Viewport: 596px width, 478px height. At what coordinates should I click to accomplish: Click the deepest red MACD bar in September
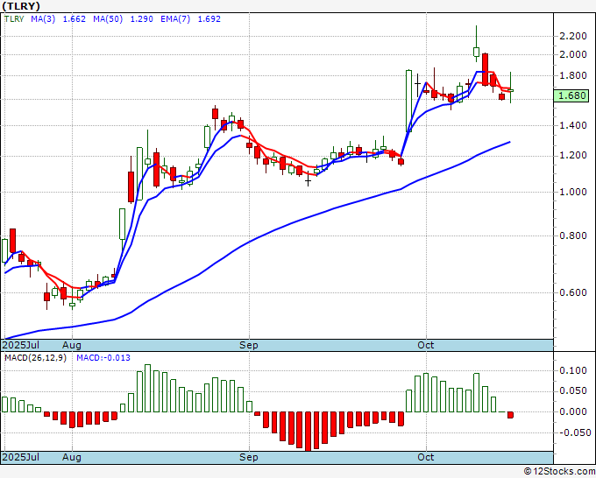[308, 432]
